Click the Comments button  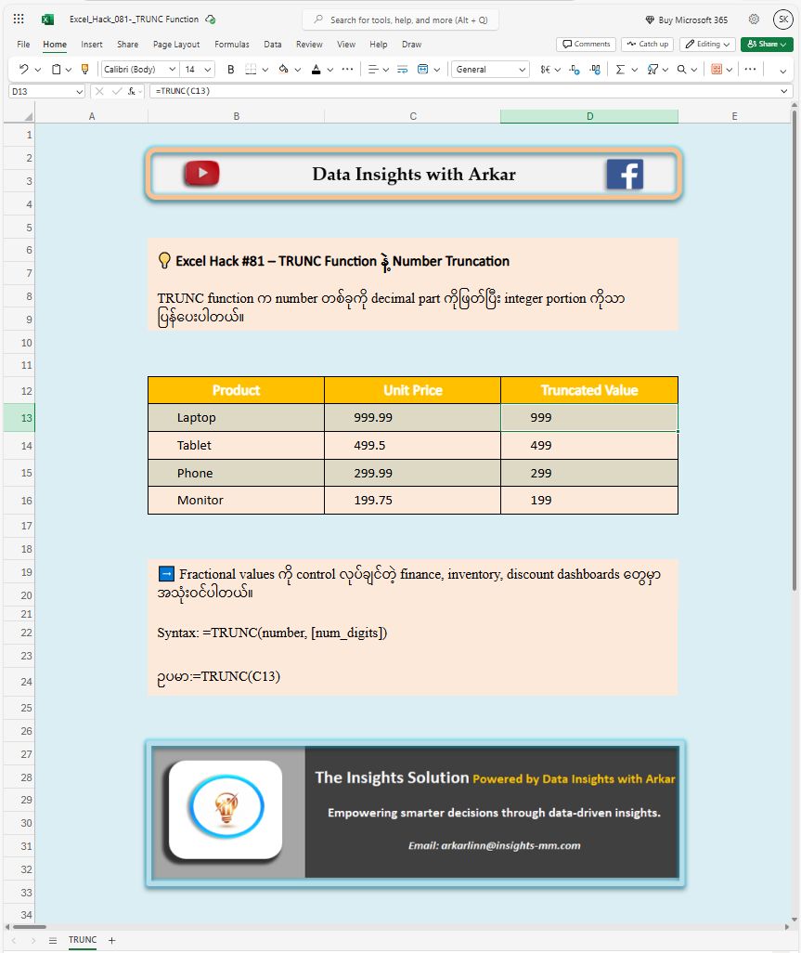coord(586,44)
